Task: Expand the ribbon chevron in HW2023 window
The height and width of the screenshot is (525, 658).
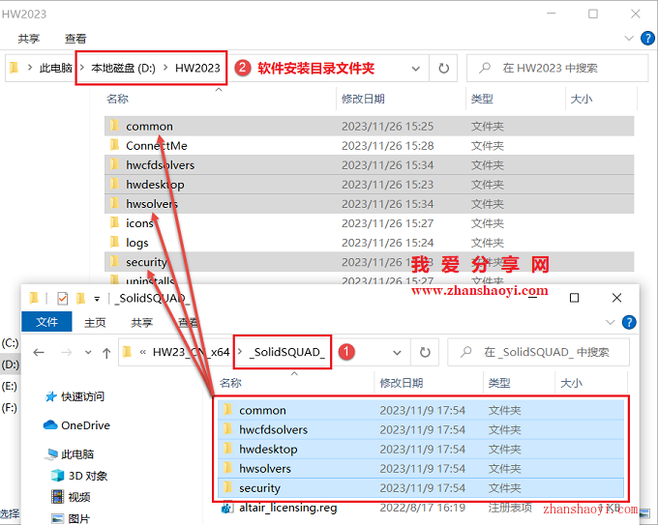Action: [x=629, y=38]
